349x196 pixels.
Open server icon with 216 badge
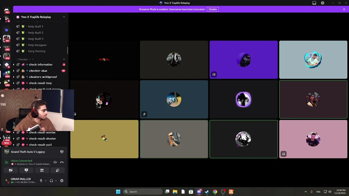pos(7,56)
